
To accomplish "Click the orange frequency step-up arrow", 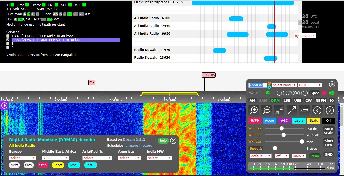I will 269,83.
